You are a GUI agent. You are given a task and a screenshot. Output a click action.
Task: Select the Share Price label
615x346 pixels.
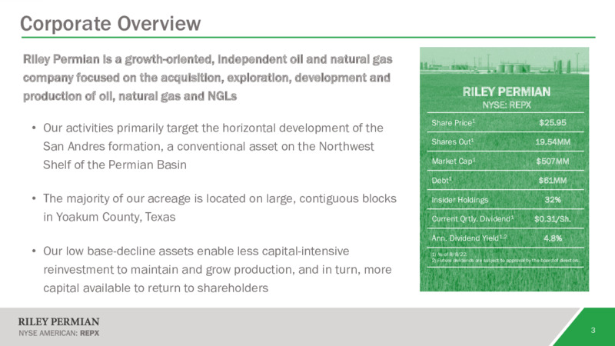click(x=453, y=122)
